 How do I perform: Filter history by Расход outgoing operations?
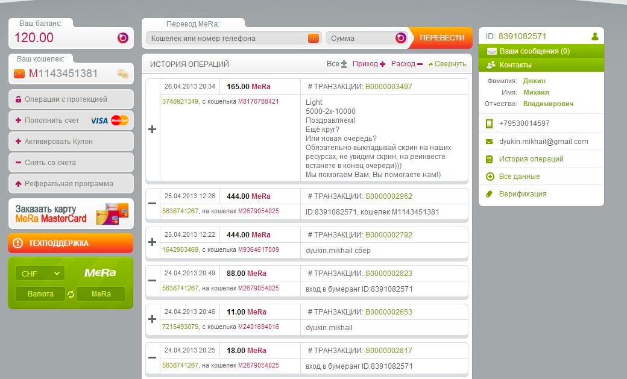coord(407,64)
